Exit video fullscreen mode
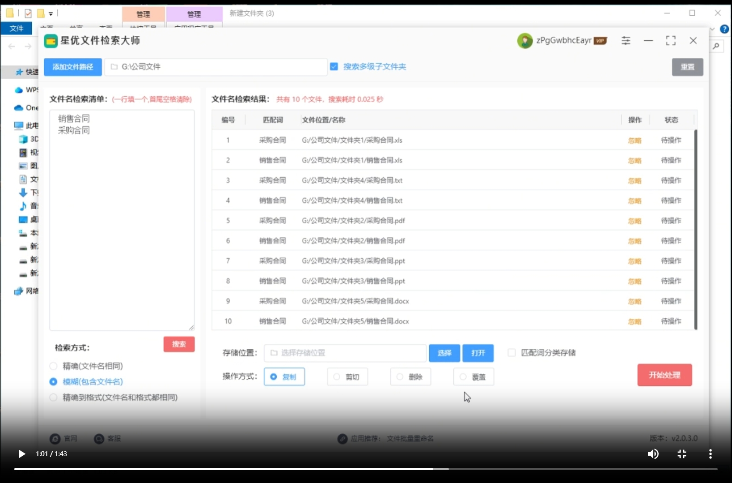Image resolution: width=732 pixels, height=483 pixels. pyautogui.click(x=681, y=454)
